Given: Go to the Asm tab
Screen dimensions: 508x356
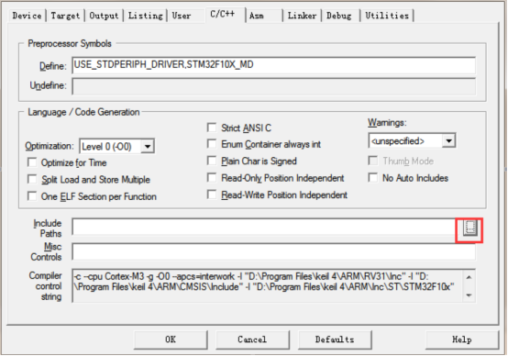Looking at the screenshot, I should click(x=257, y=16).
